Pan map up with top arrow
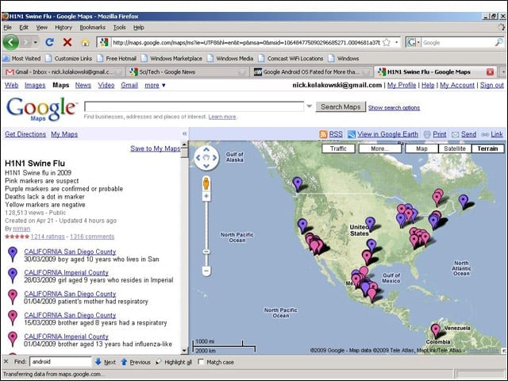Image resolution: width=508 pixels, height=381 pixels. [x=206, y=150]
